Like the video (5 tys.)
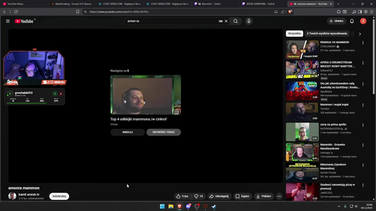Image resolution: width=376 pixels, height=211 pixels. [x=182, y=196]
